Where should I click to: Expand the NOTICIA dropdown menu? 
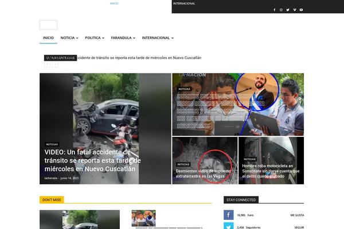point(69,38)
